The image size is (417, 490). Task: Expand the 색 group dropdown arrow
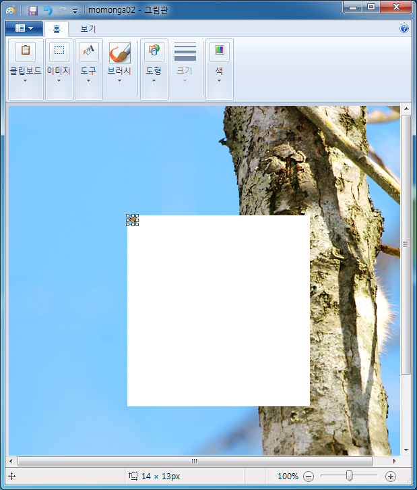coord(219,80)
